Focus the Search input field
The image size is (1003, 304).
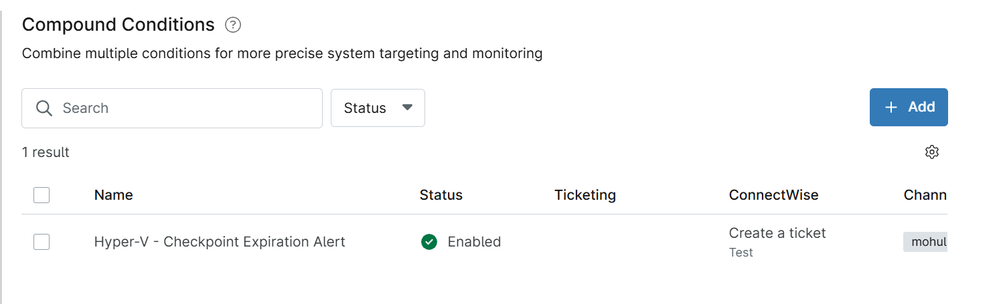[x=172, y=108]
